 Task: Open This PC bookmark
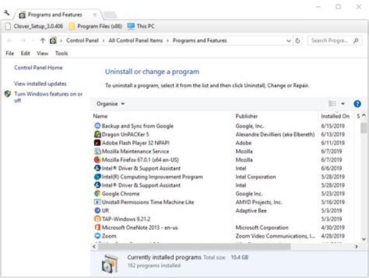[141, 26]
